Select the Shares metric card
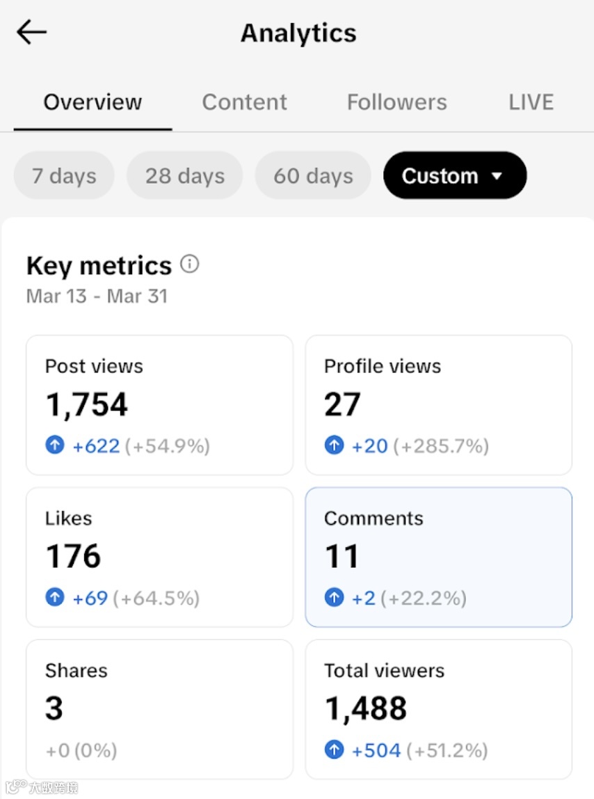Viewport: 594px width, 799px height. [159, 709]
